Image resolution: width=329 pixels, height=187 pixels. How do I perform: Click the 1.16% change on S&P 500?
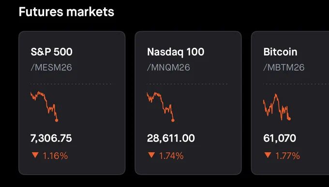pyautogui.click(x=55, y=156)
